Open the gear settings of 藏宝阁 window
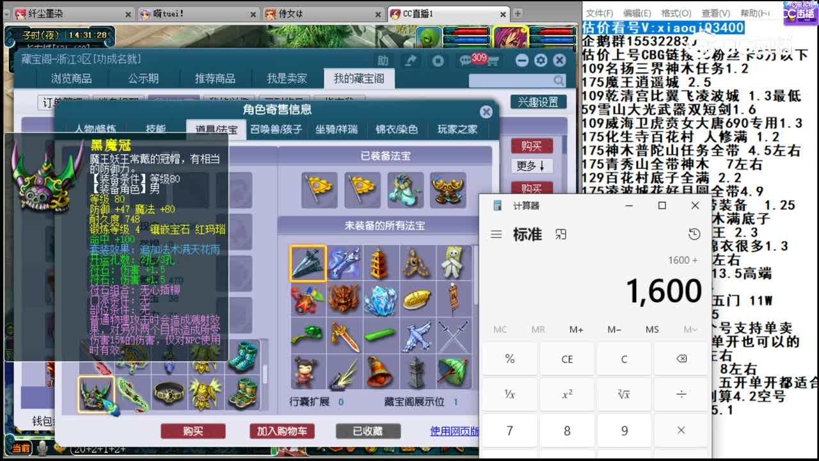Image resolution: width=819 pixels, height=461 pixels. coord(541,60)
